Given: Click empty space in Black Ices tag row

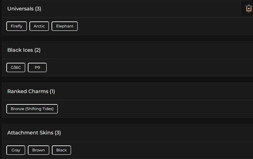Looking at the screenshot, I should pos(142,68).
